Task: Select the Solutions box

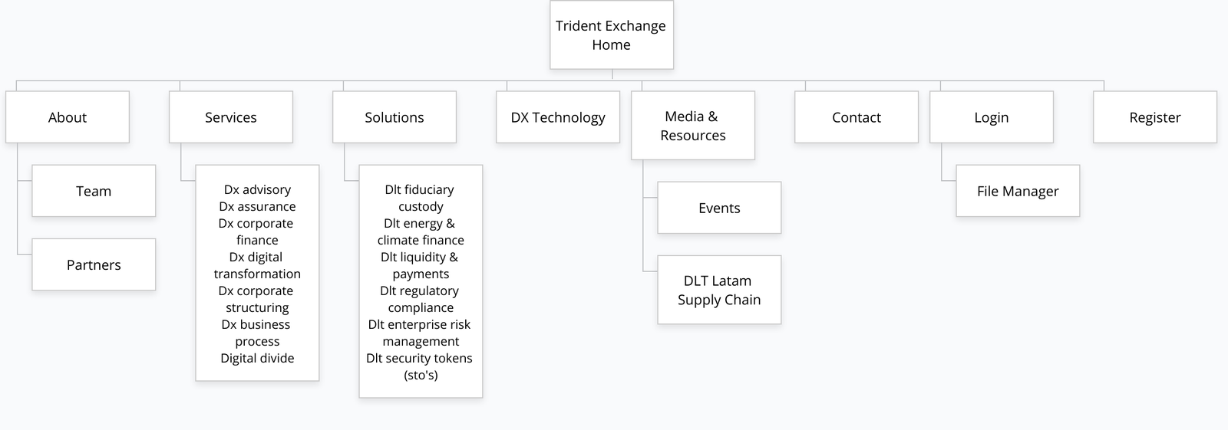Action: click(394, 117)
